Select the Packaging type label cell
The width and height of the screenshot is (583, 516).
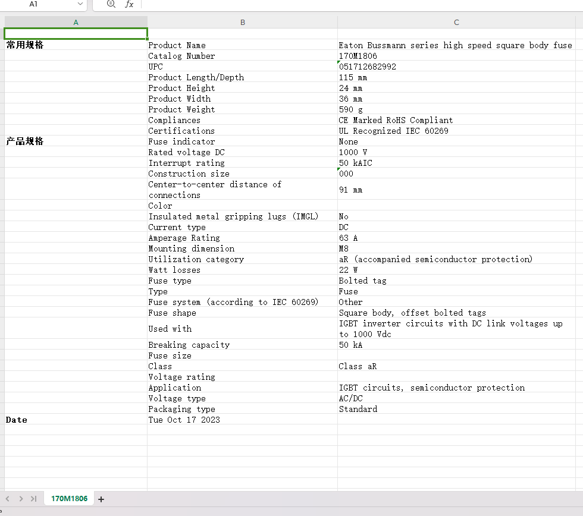pyautogui.click(x=243, y=409)
